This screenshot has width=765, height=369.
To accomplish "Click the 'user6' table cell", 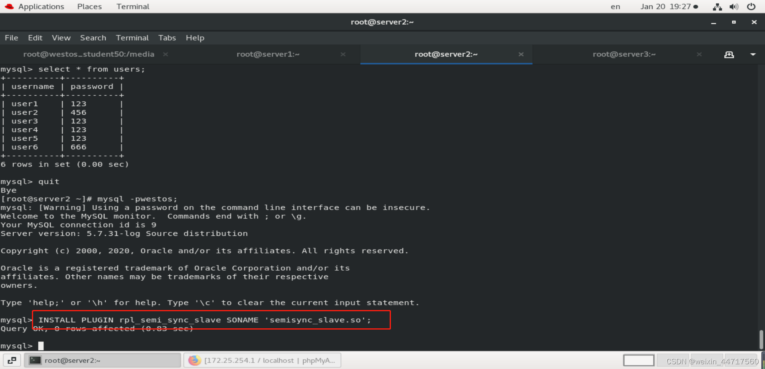I will pyautogui.click(x=25, y=147).
